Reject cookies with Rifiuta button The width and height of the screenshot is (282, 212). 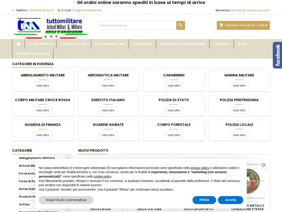[x=204, y=200]
